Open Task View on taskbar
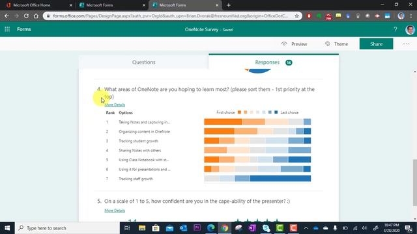Viewport: 417px width, 234px height. (x=127, y=228)
